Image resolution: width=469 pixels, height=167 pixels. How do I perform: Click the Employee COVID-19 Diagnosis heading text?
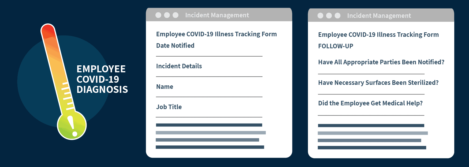pos(102,79)
